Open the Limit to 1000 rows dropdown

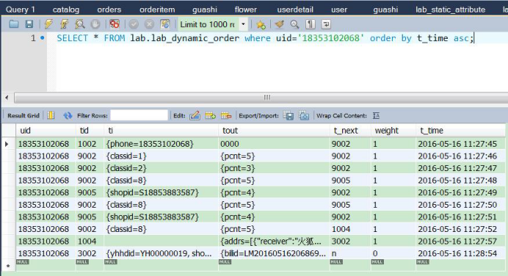click(213, 24)
